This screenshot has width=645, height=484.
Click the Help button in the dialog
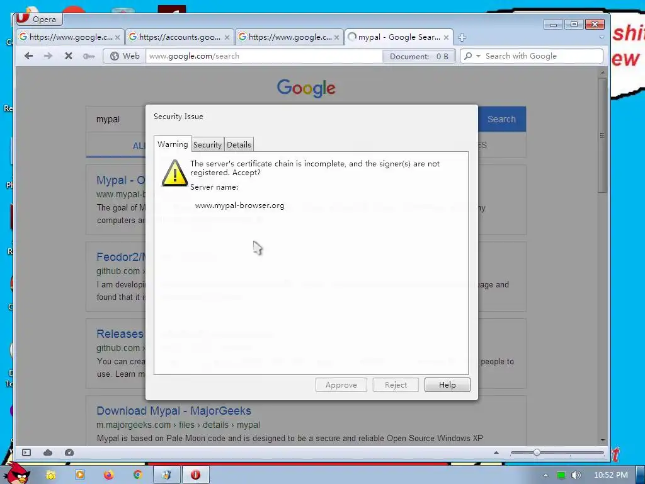(447, 385)
